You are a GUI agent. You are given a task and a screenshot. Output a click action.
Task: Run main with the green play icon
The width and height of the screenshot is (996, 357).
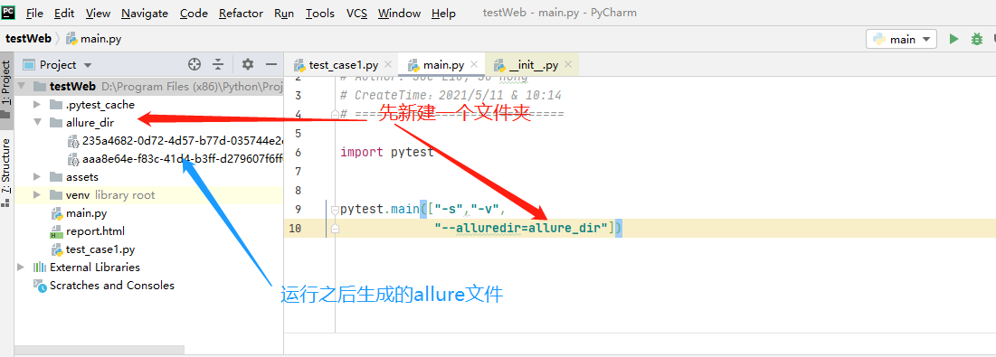click(x=953, y=39)
